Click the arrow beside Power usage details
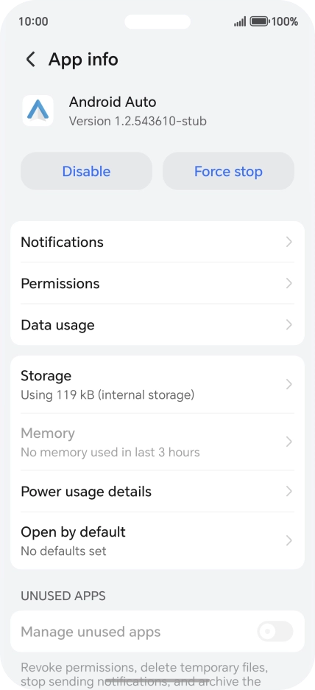 (289, 491)
